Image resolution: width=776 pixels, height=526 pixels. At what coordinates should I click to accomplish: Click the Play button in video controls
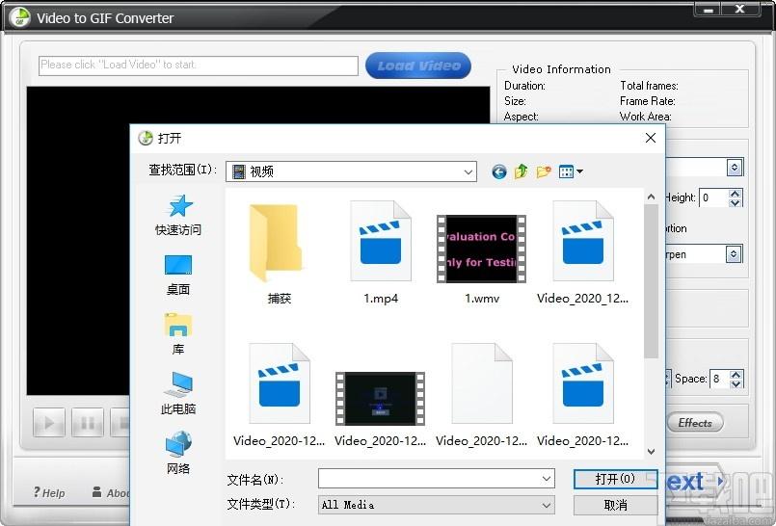click(49, 423)
